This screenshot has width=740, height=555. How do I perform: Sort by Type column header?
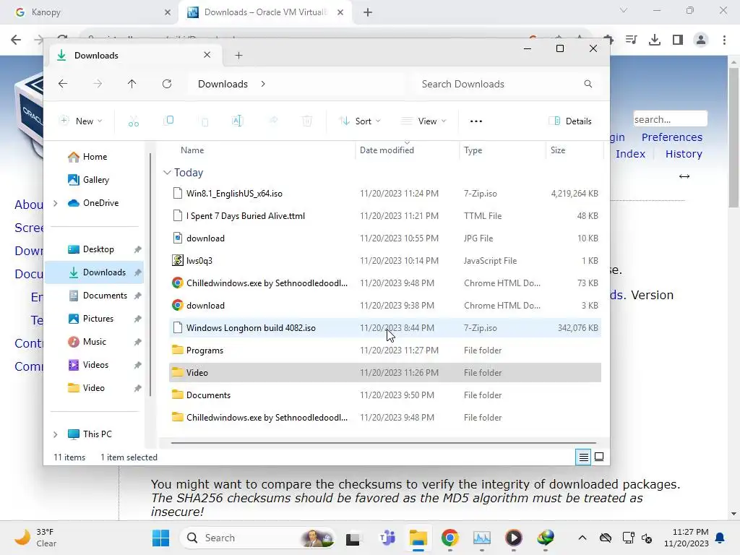[473, 150]
